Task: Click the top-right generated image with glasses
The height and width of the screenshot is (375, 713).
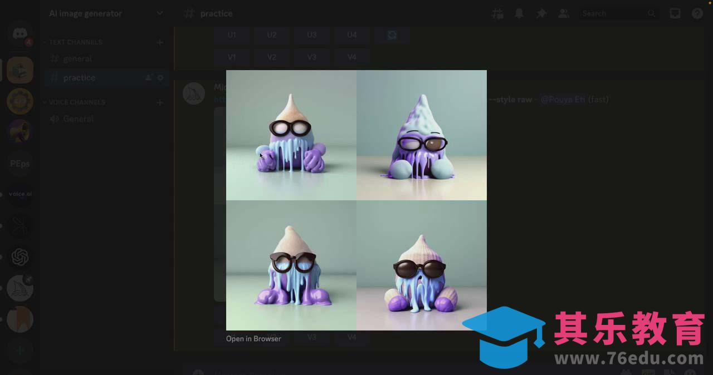Action: pos(422,135)
